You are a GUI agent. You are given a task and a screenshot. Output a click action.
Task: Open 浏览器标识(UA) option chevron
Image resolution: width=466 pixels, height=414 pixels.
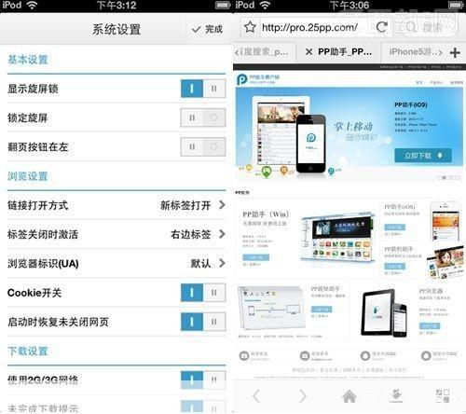(x=222, y=263)
